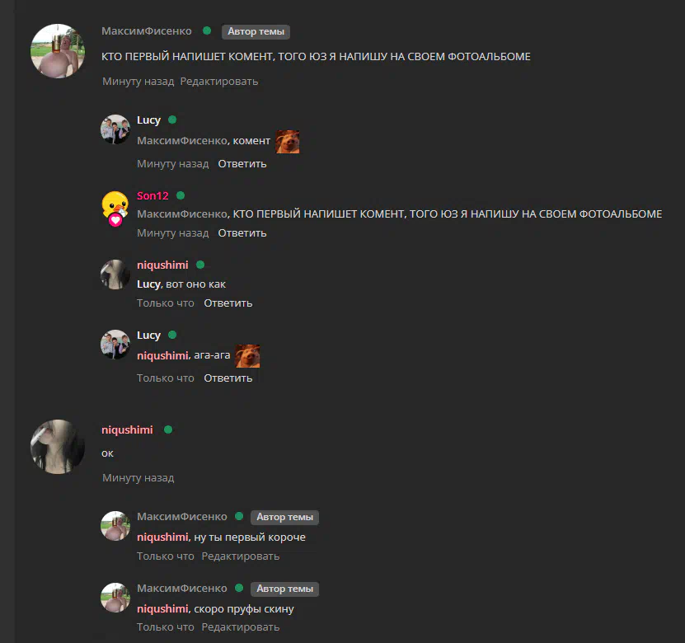Open Son12's duck avatar
Screen dimensions: 685x643
pos(115,209)
